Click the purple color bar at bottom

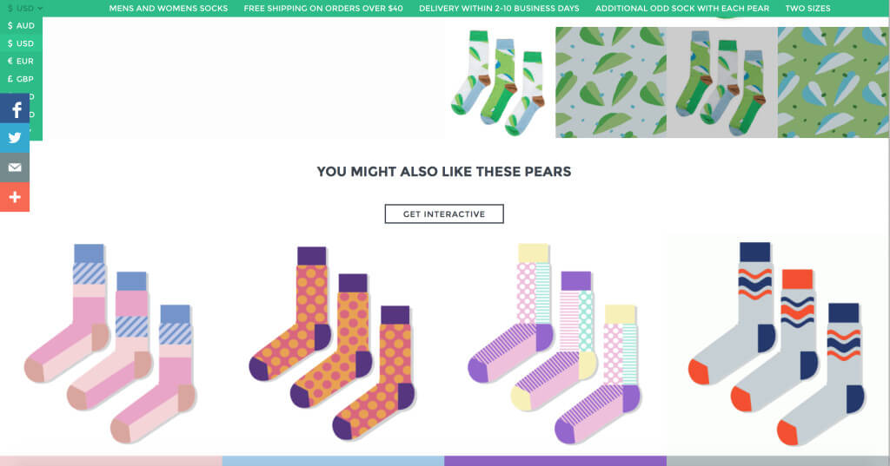click(555, 461)
